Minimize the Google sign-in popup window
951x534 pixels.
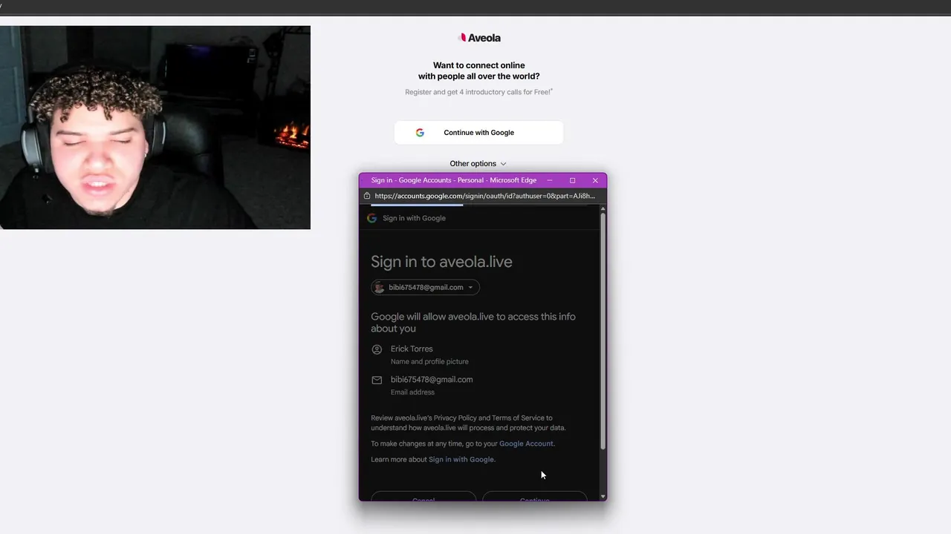click(550, 180)
